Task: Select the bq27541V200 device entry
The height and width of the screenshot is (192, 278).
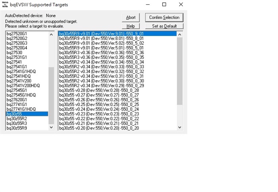Action: [27, 81]
